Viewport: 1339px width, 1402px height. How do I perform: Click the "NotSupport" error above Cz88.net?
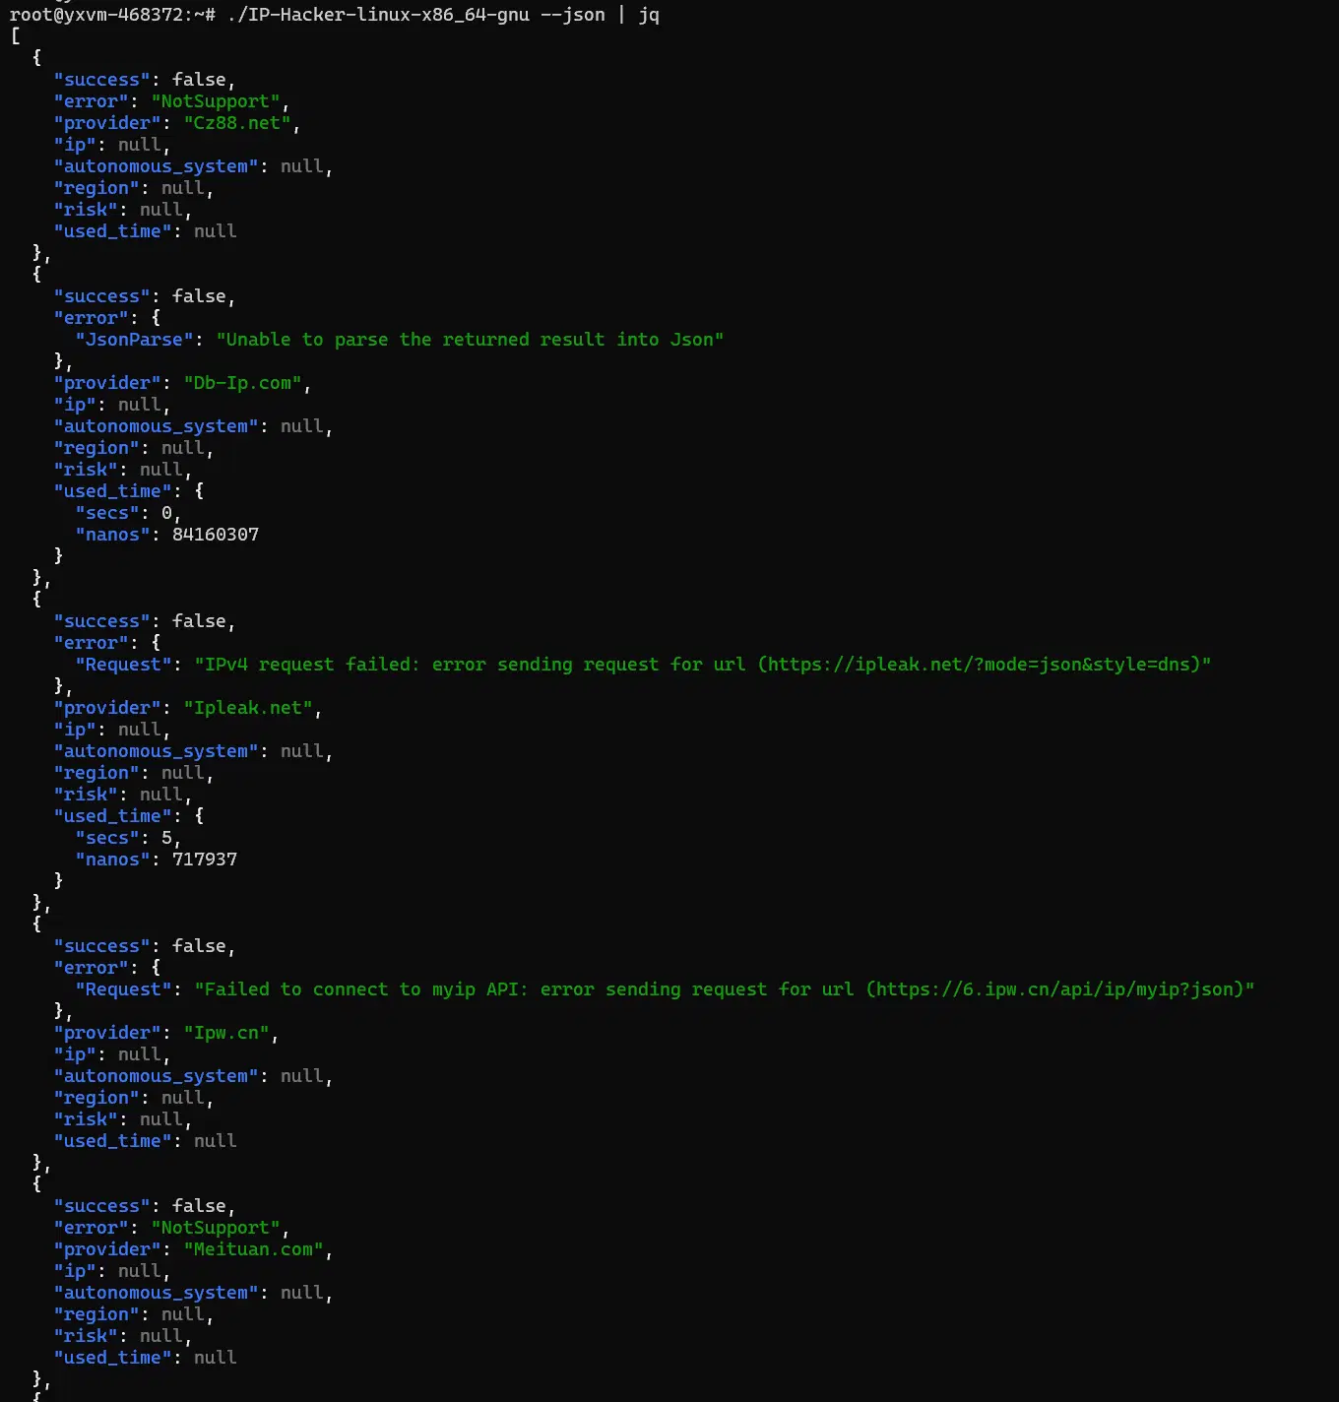(216, 101)
